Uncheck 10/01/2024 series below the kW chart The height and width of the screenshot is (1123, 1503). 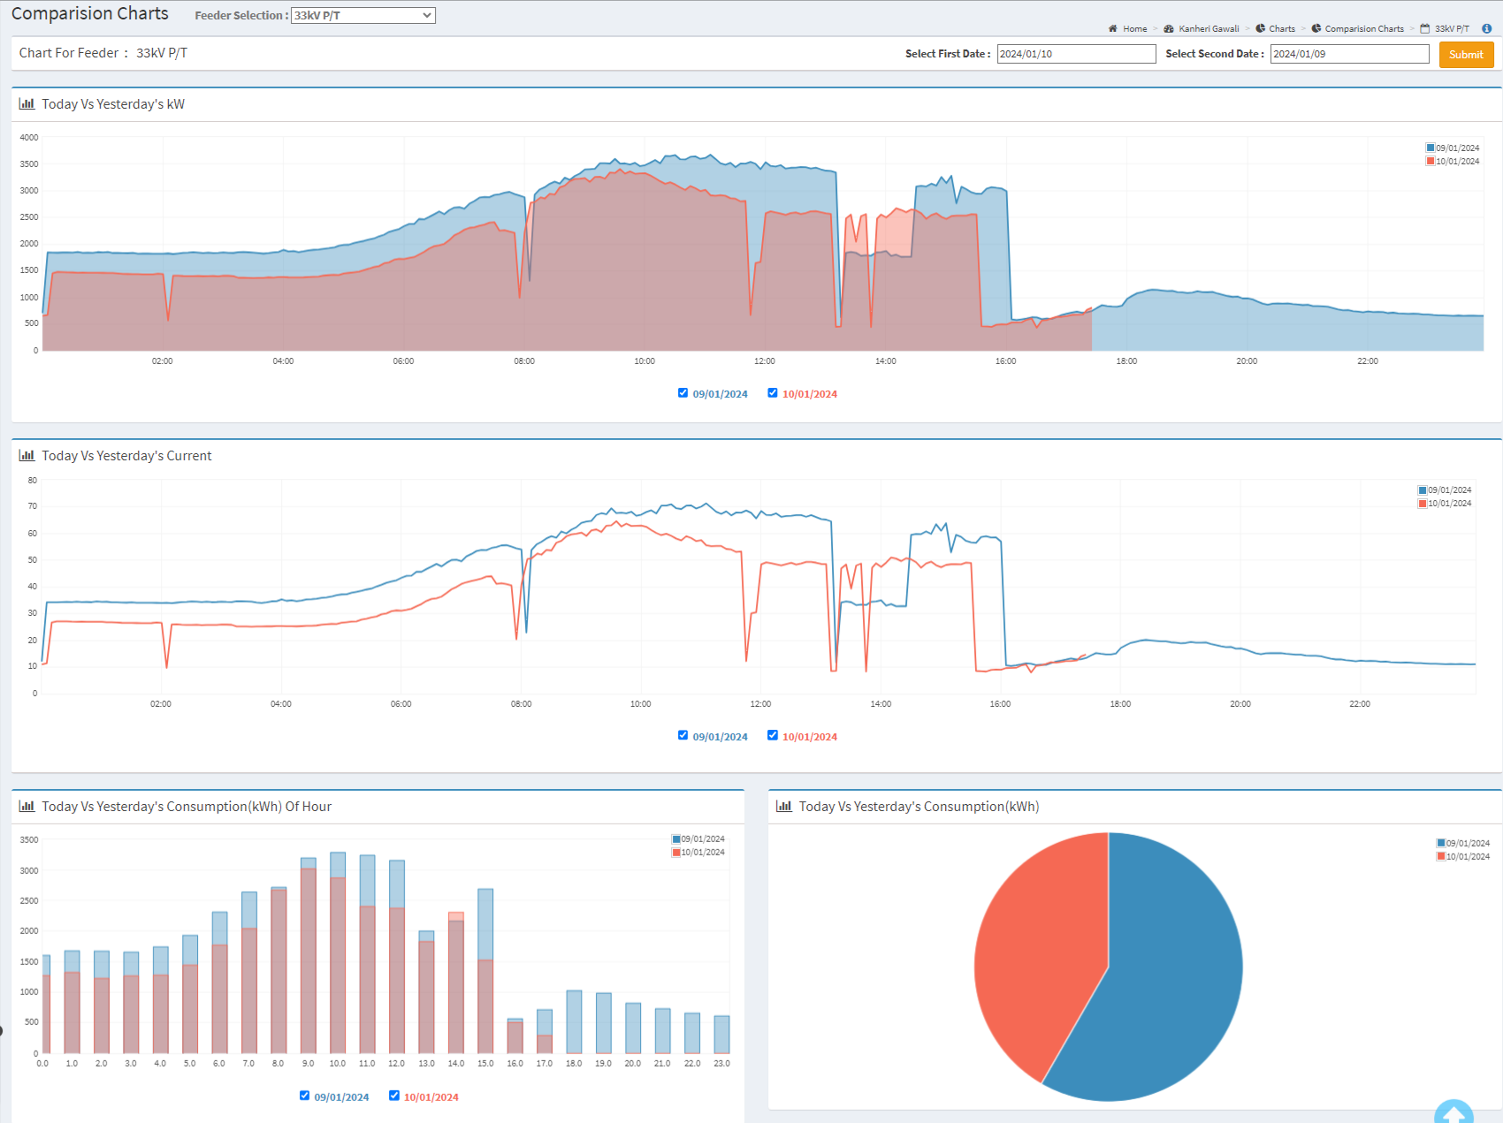(773, 393)
